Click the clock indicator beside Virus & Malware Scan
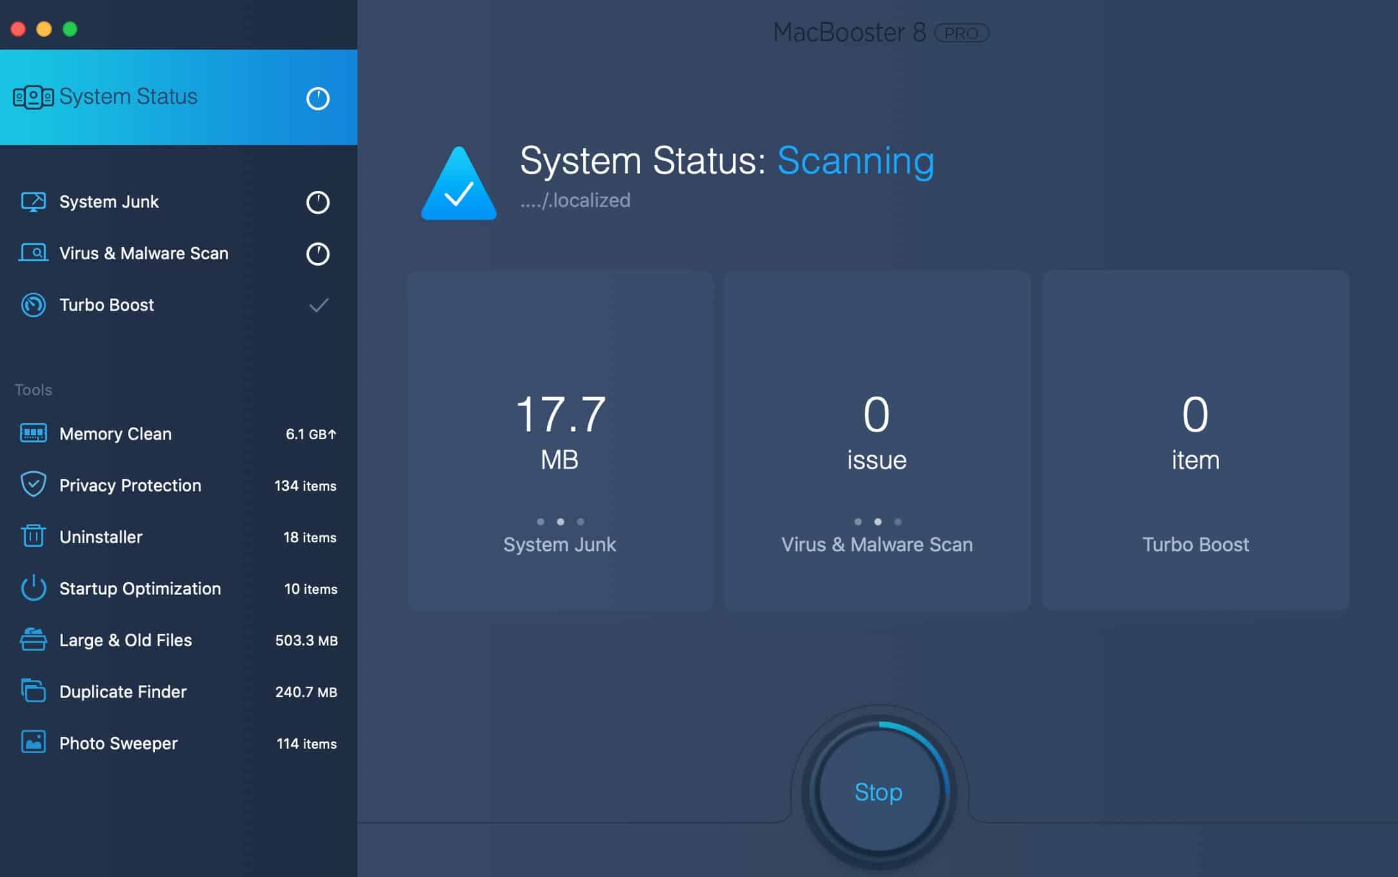This screenshot has height=877, width=1398. pos(317,253)
